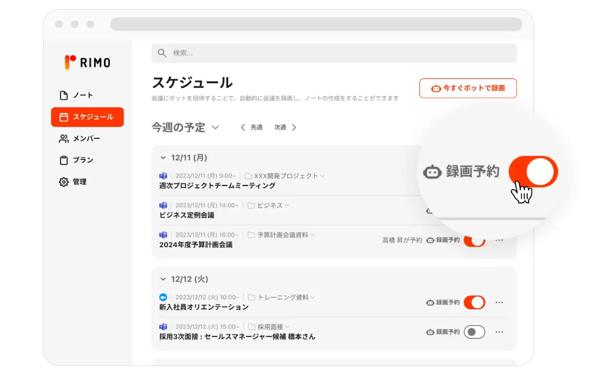Open メンバー in the sidebar
The width and height of the screenshot is (597, 373).
click(86, 139)
